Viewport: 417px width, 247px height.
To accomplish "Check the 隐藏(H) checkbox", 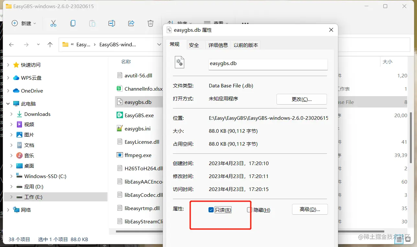I will coord(249,210).
